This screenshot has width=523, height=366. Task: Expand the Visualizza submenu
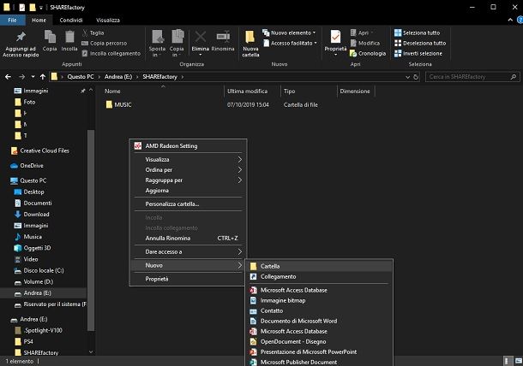(x=188, y=159)
